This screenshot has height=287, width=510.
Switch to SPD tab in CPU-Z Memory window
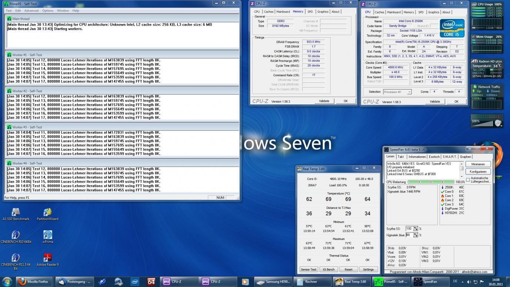pos(310,12)
